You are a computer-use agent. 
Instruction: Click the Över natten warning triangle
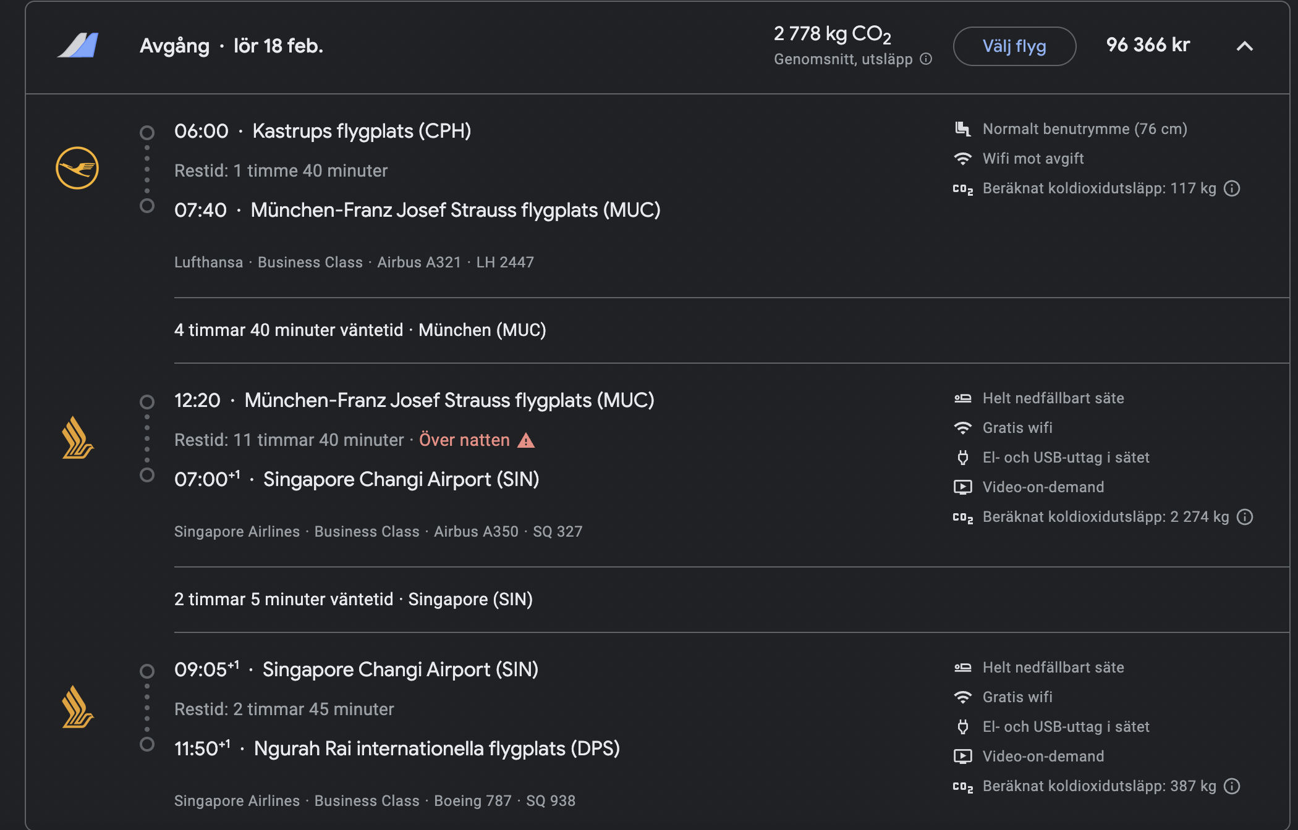coord(526,440)
